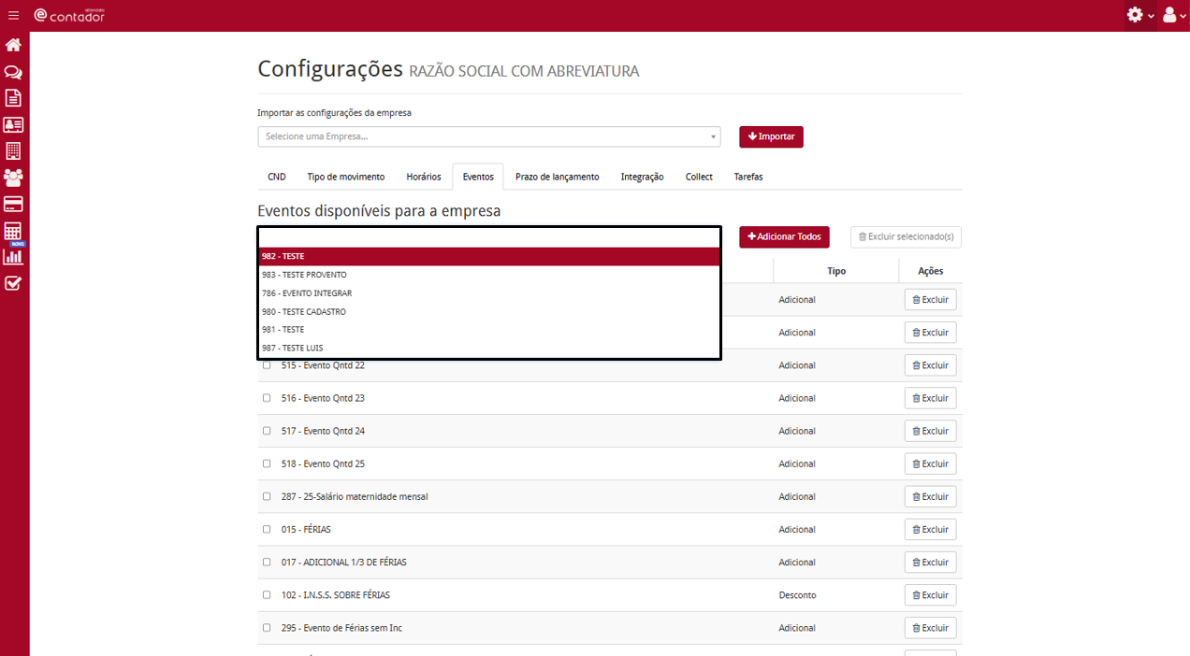Open the users group sidebar icon
The width and height of the screenshot is (1190, 656).
coord(13,177)
